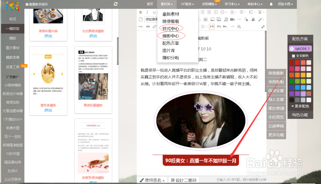Viewport: 321px width, 184px height.
Task: Toggle italic formatting
Action: coord(147,12)
